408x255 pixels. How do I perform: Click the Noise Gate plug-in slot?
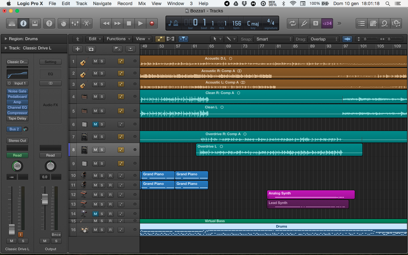point(17,91)
